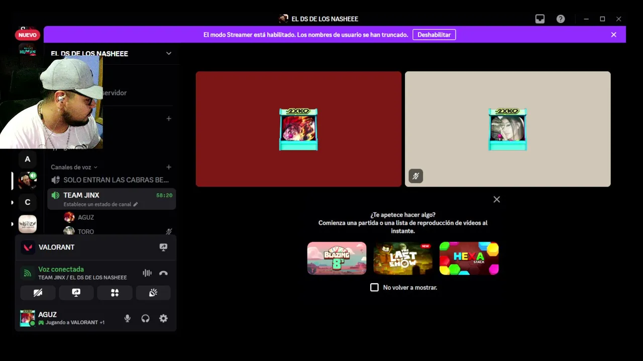Click Jugando a VALORANT status text

click(x=72, y=322)
